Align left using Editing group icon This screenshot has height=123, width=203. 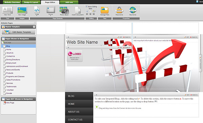87,14
